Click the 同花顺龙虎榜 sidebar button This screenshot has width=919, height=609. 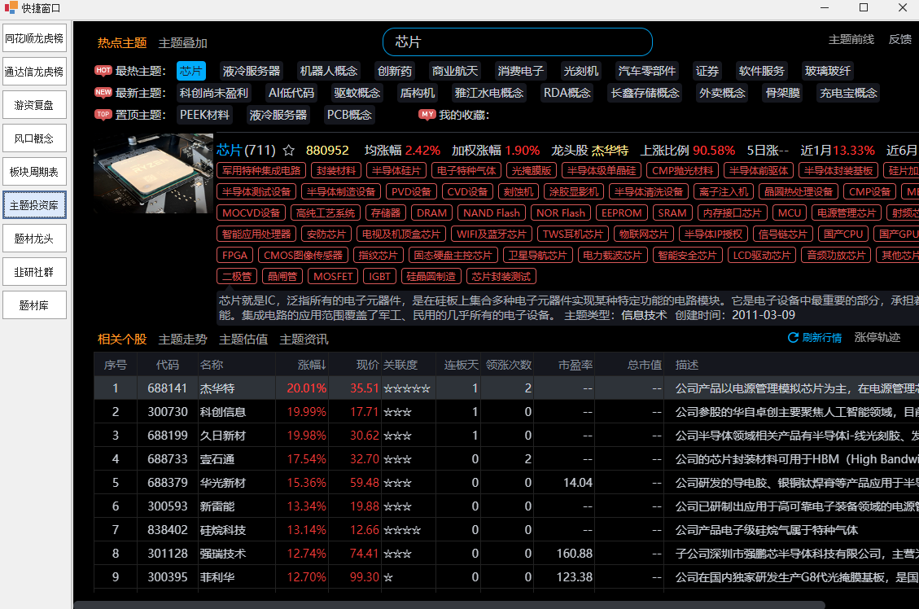point(34,38)
